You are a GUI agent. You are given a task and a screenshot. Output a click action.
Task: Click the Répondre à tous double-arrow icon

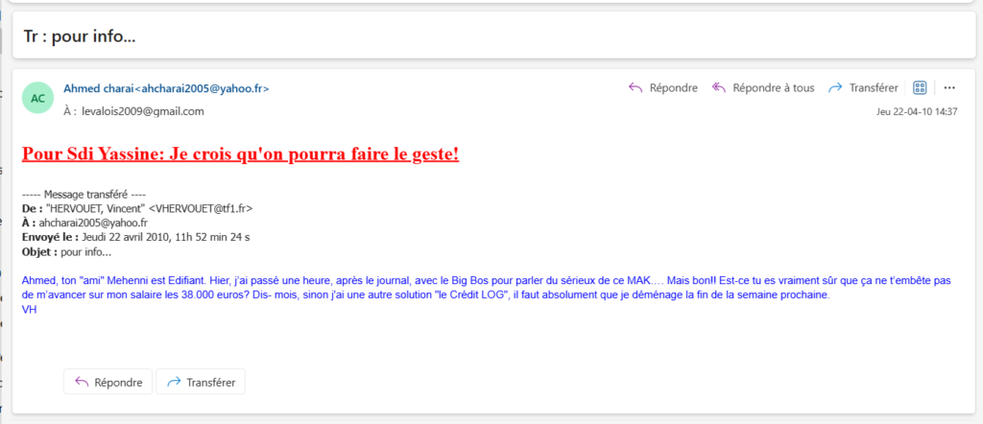point(718,87)
